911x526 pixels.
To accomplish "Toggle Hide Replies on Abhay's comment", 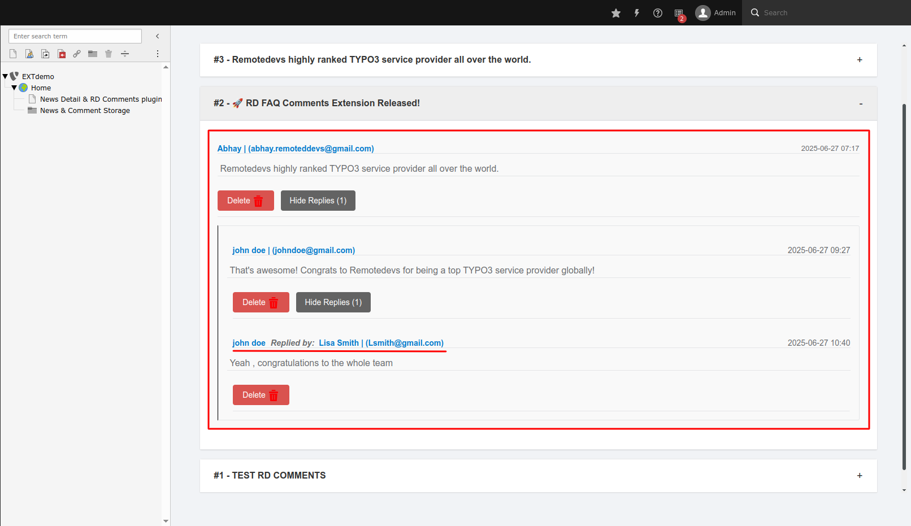I will (318, 201).
